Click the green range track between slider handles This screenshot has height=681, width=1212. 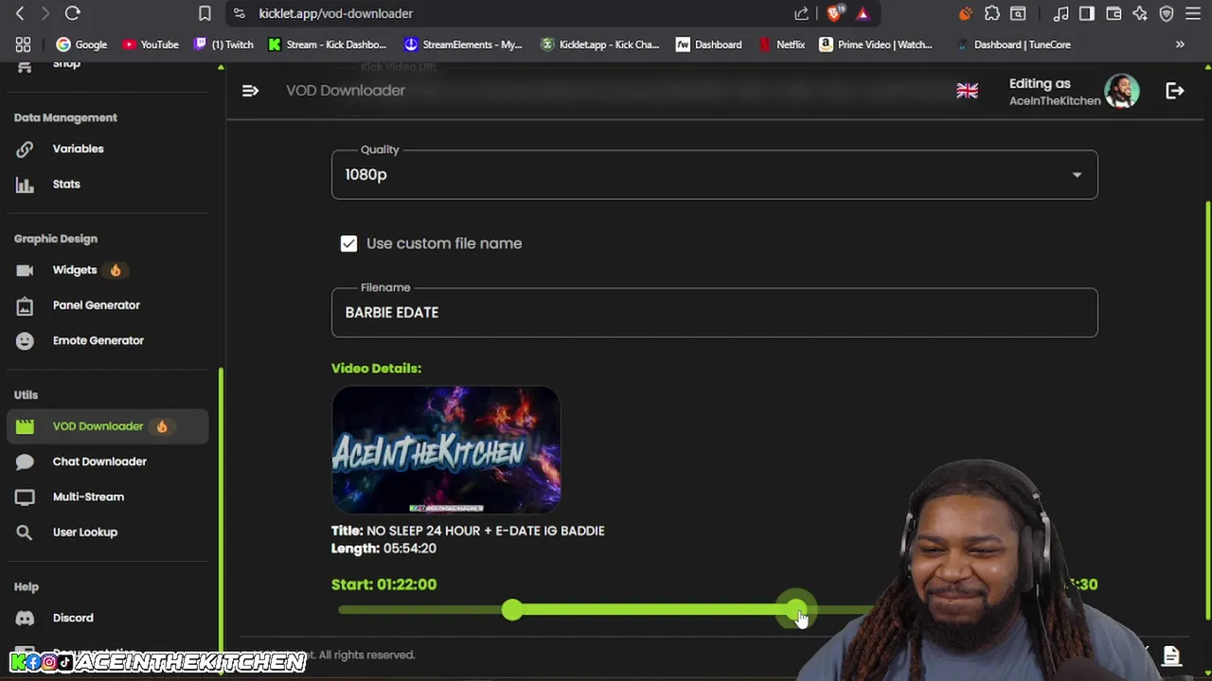653,610
